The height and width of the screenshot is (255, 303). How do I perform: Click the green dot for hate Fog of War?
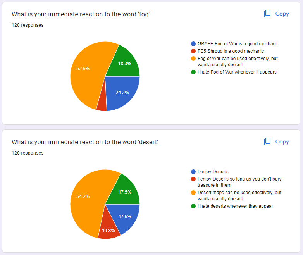point(193,72)
